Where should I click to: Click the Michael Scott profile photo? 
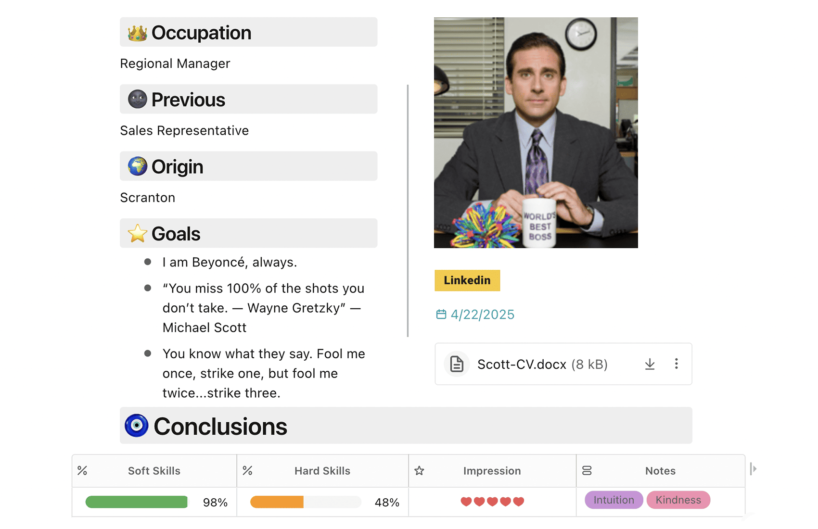536,133
